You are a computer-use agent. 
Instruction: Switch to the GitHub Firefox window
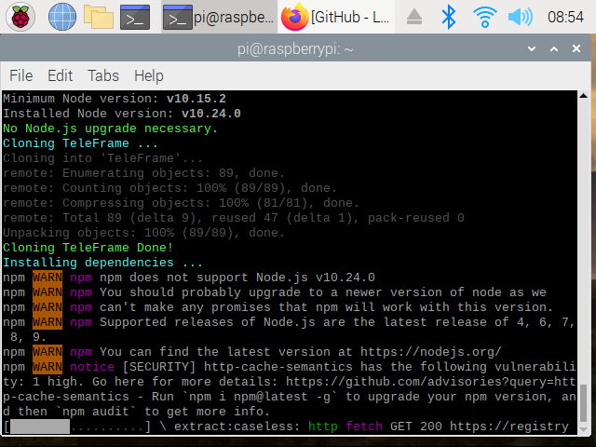pos(336,17)
